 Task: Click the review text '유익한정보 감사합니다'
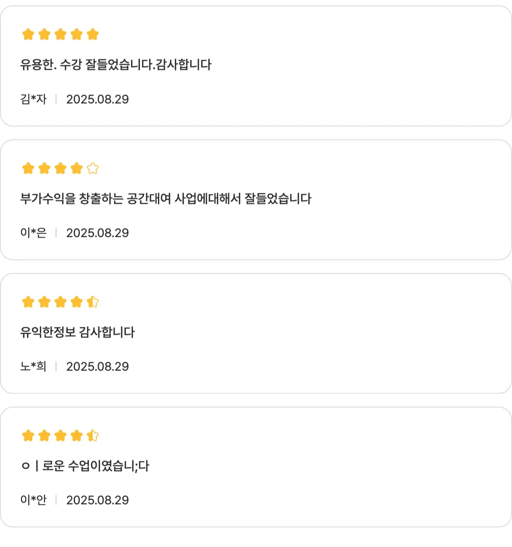[x=77, y=332]
